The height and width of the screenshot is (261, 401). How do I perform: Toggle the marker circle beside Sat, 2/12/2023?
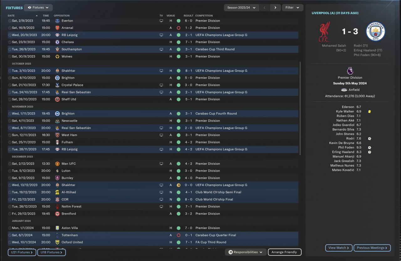point(9,164)
